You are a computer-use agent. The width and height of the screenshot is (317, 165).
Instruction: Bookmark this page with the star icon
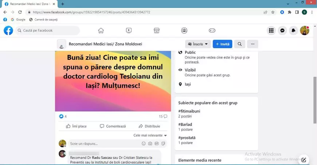tap(273, 12)
